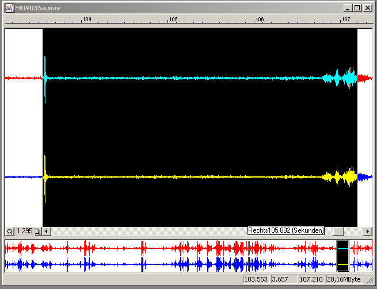Click the 105 second ruler mark
The height and width of the screenshot is (289, 377).
click(x=173, y=19)
